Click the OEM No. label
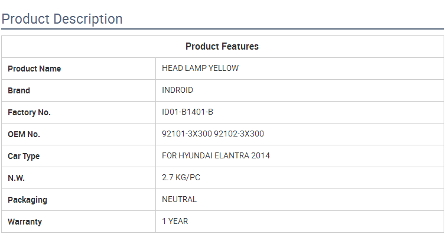The image size is (446, 234). (24, 134)
